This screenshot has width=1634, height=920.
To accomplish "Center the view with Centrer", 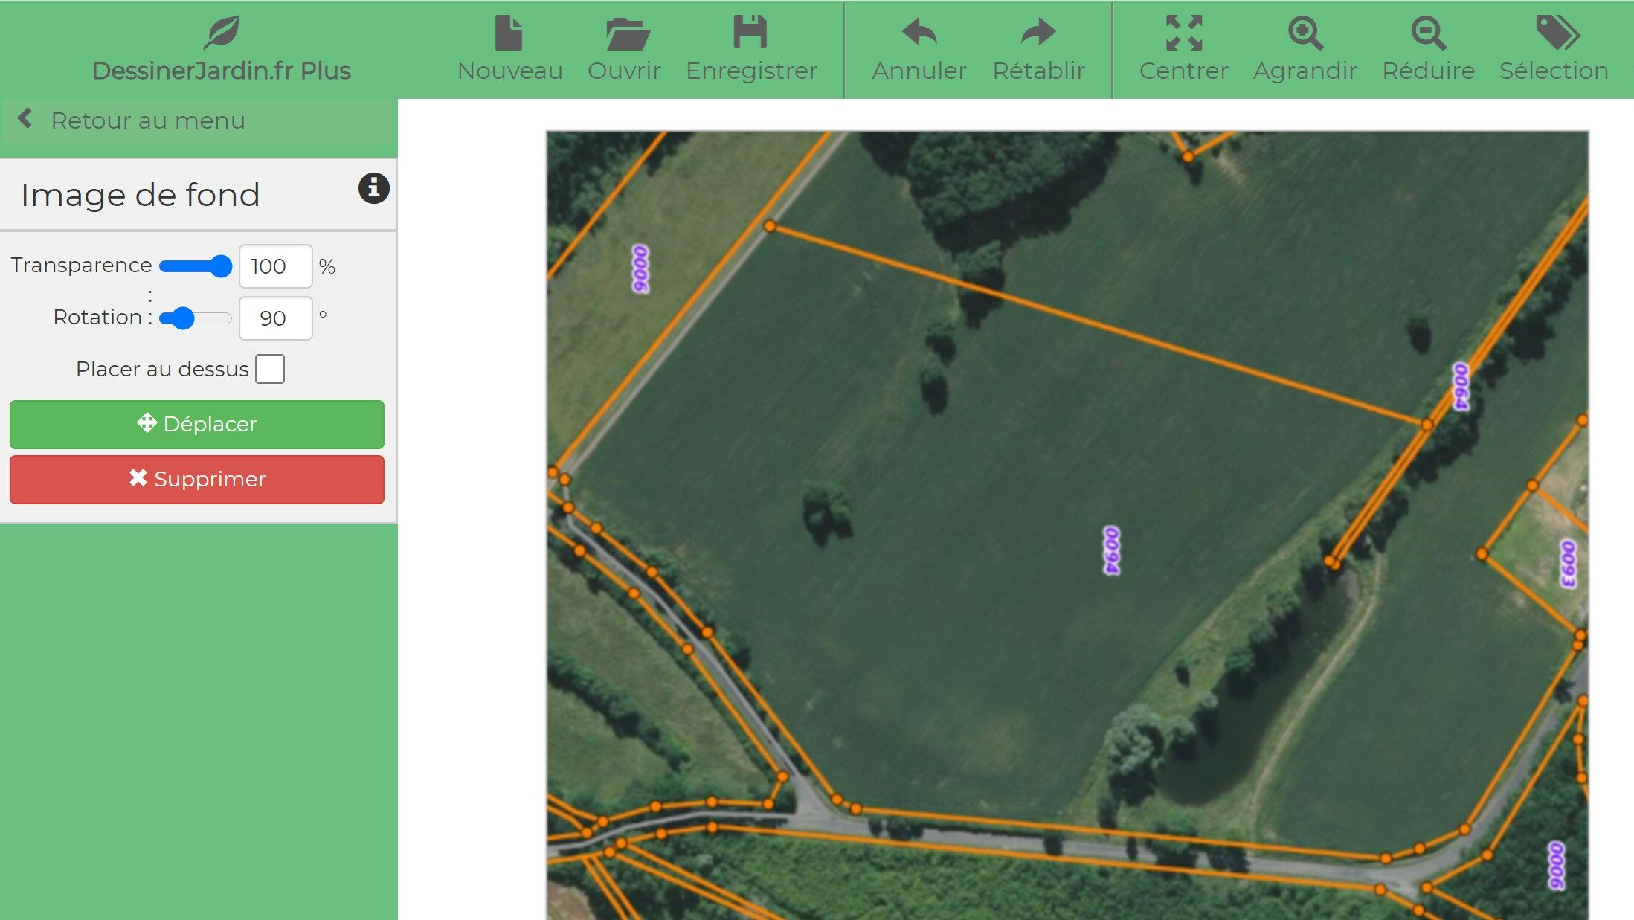I will coord(1183,49).
